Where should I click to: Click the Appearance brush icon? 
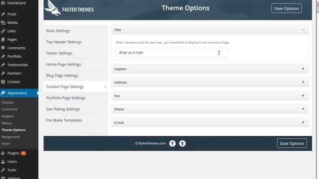pos(3,93)
